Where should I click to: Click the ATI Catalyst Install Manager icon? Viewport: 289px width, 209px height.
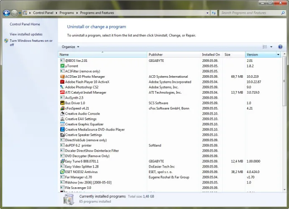(x=62, y=92)
